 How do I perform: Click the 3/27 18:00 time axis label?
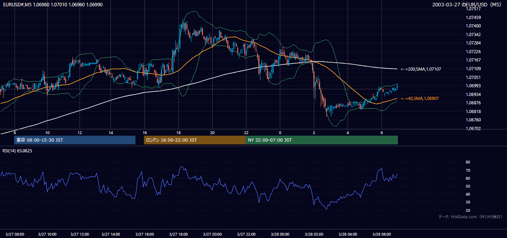[178, 234]
